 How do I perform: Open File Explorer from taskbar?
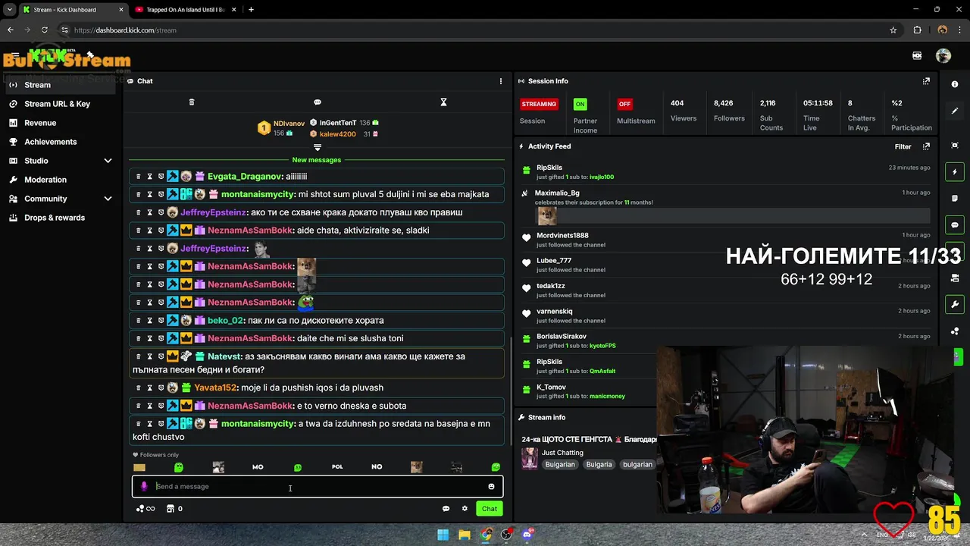pyautogui.click(x=465, y=535)
